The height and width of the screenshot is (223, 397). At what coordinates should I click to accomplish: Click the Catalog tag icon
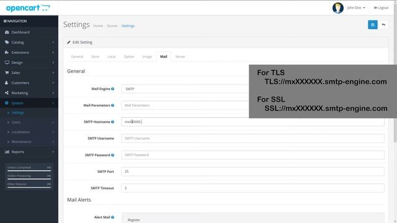coord(7,43)
